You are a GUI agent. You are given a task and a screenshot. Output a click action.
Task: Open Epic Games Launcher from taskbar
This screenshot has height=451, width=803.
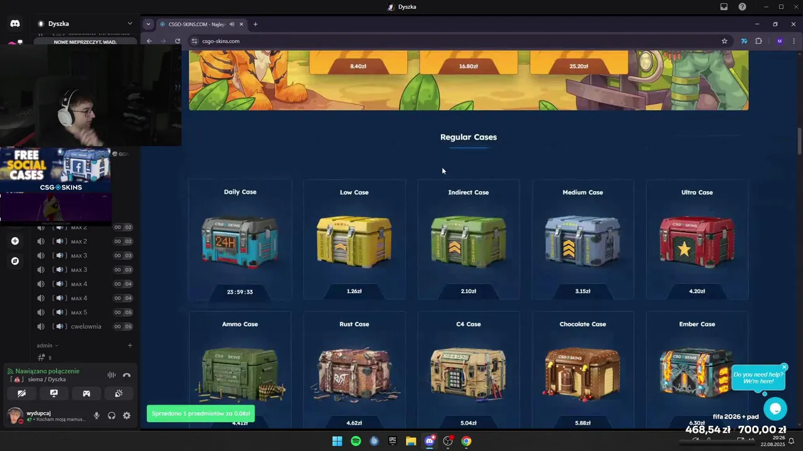tap(393, 441)
